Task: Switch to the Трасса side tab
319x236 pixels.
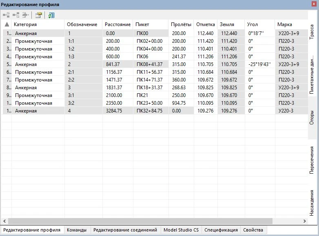Action: (x=312, y=31)
